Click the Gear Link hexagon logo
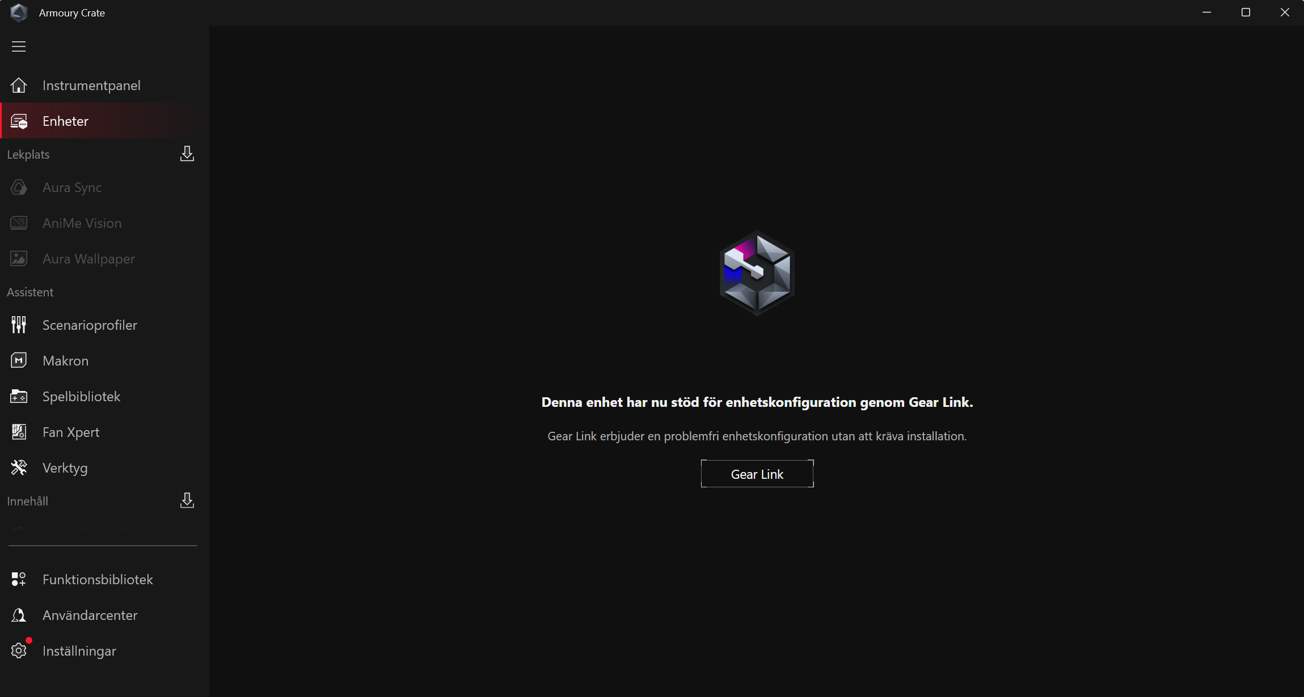1304x697 pixels. [x=757, y=273]
